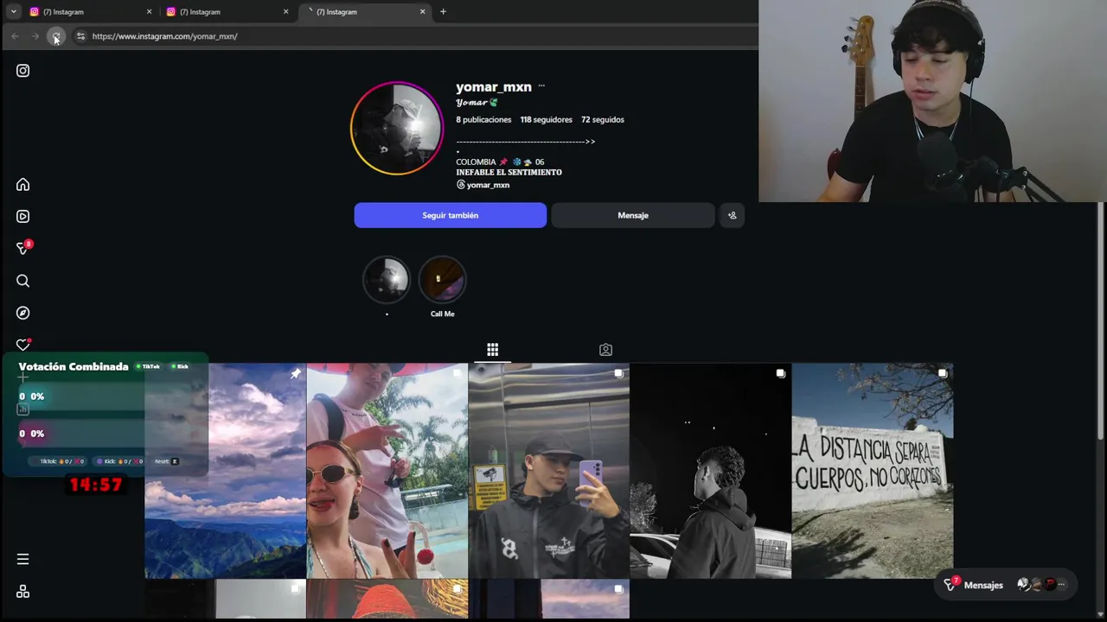Go to Home feed in sidebar

click(22, 185)
